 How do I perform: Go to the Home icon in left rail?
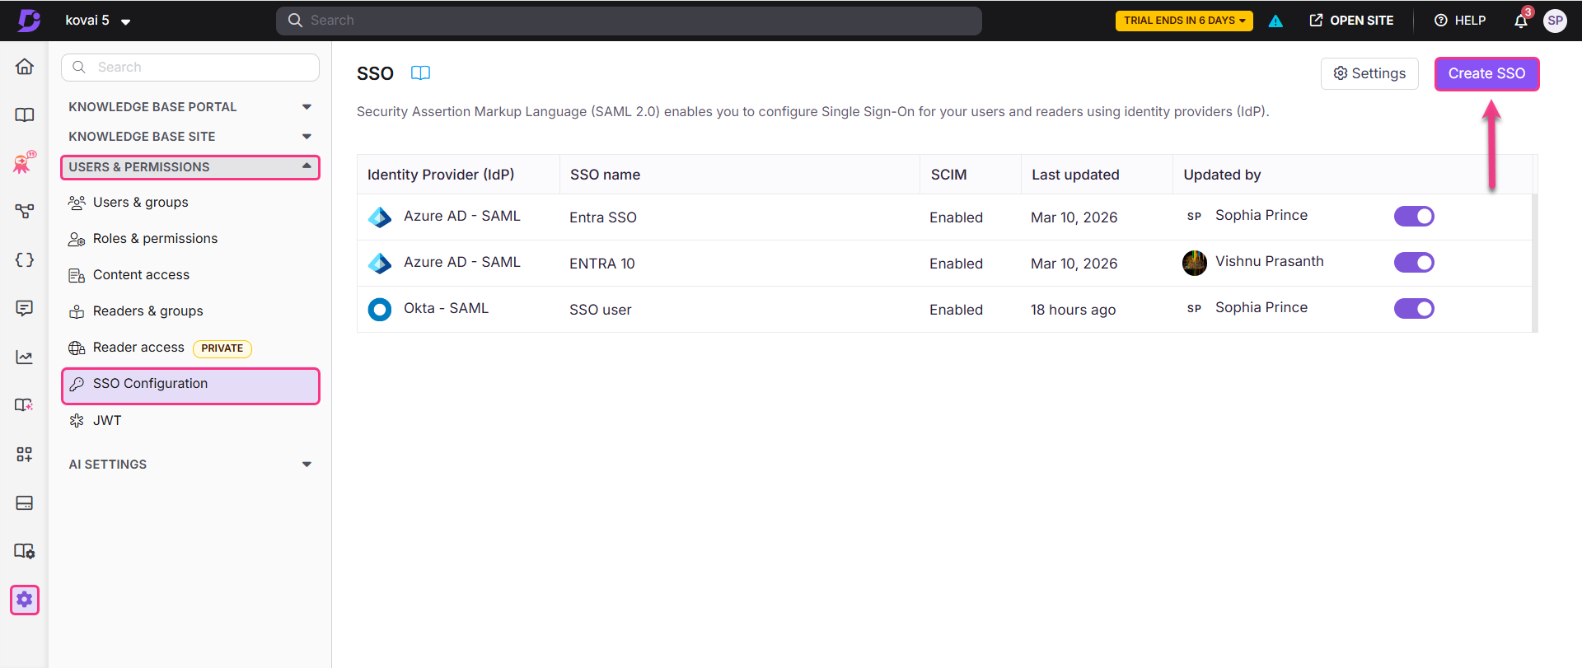25,67
